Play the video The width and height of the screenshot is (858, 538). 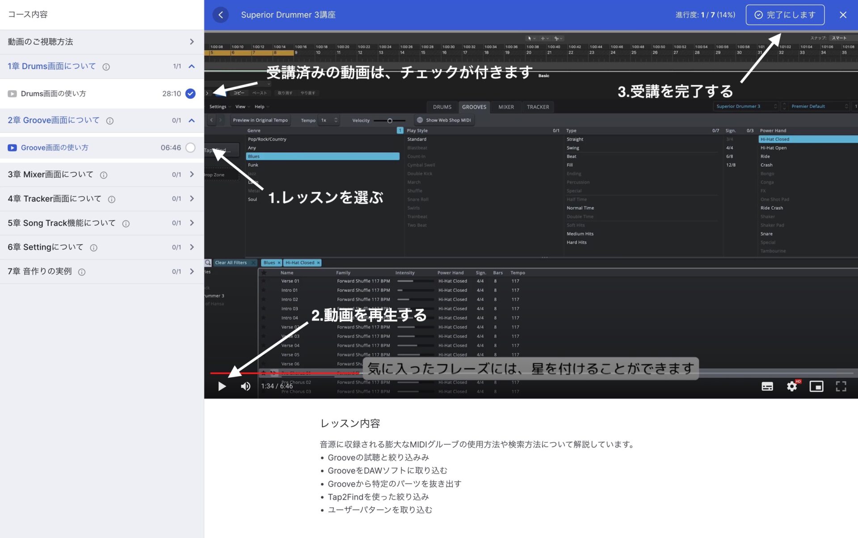[222, 386]
